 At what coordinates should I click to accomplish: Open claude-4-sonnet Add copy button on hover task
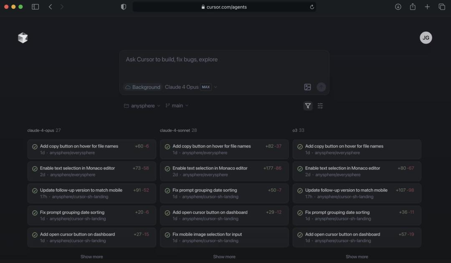pyautogui.click(x=224, y=149)
